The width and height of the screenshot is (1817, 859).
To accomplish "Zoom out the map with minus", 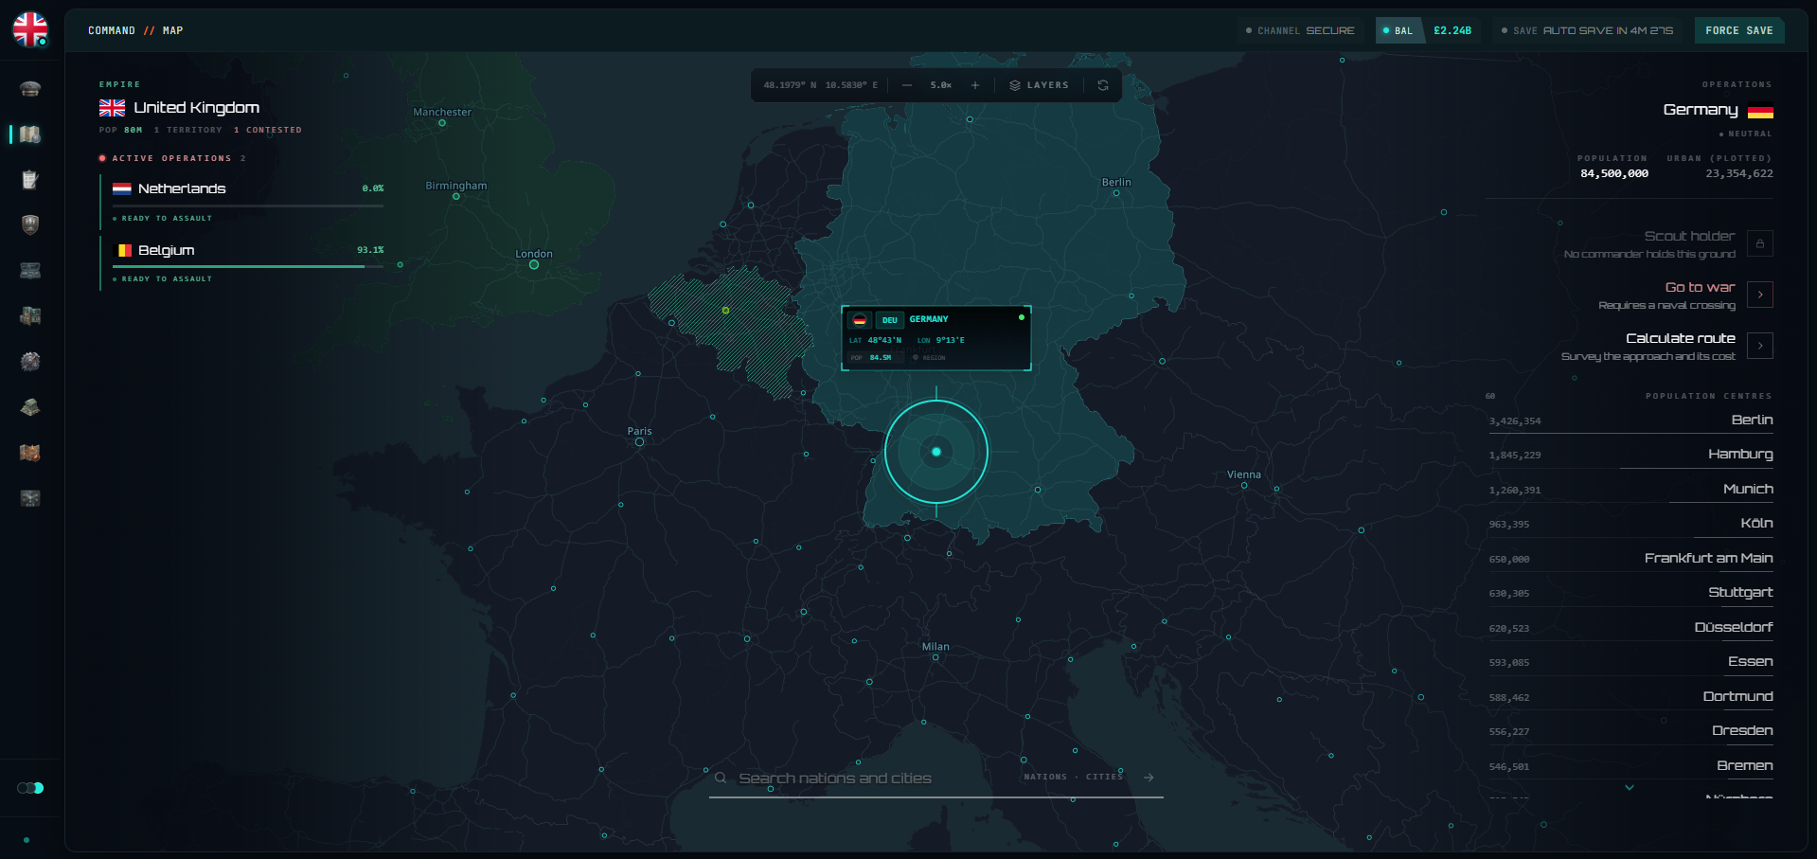I will click(907, 85).
